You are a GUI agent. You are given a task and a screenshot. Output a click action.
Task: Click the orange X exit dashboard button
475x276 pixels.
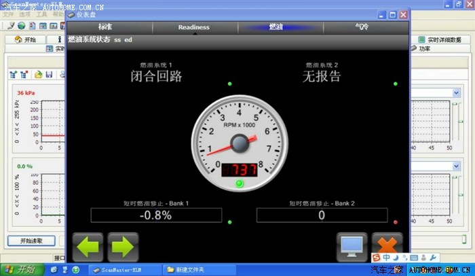[387, 245]
